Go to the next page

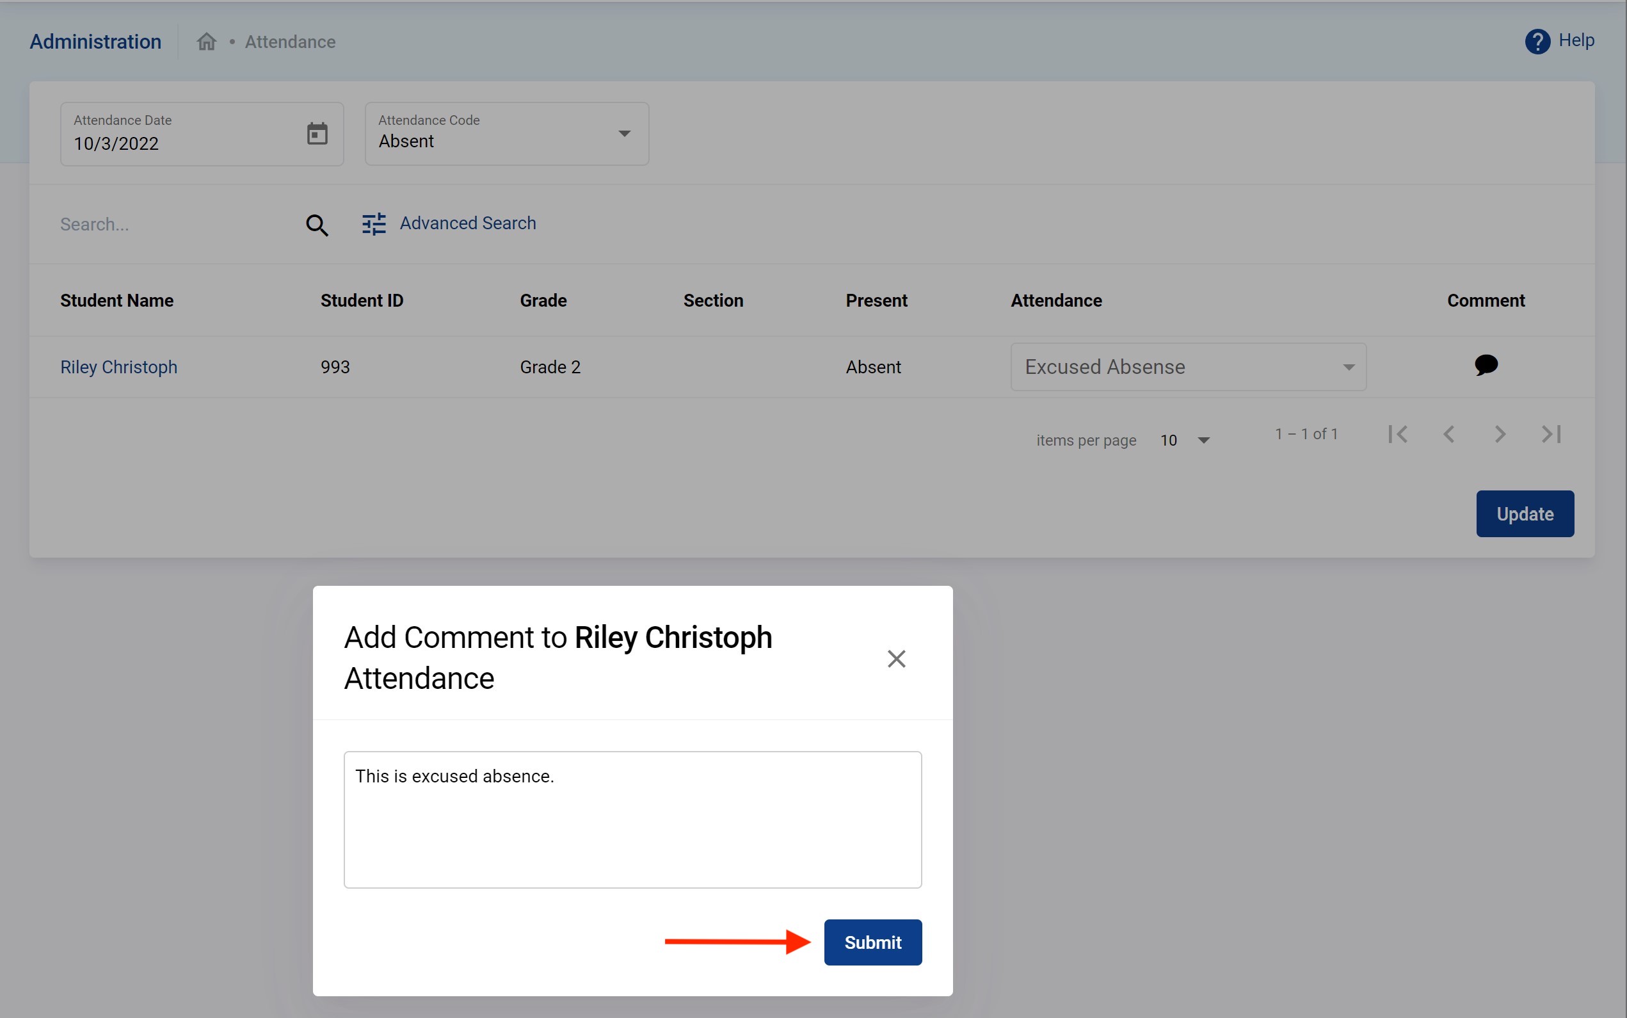[1500, 434]
